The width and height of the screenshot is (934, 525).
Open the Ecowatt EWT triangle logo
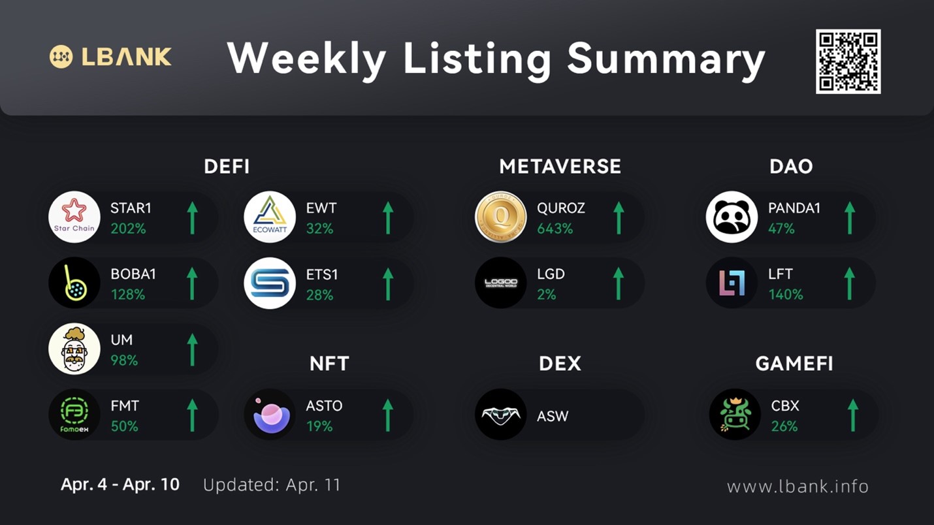tap(270, 217)
